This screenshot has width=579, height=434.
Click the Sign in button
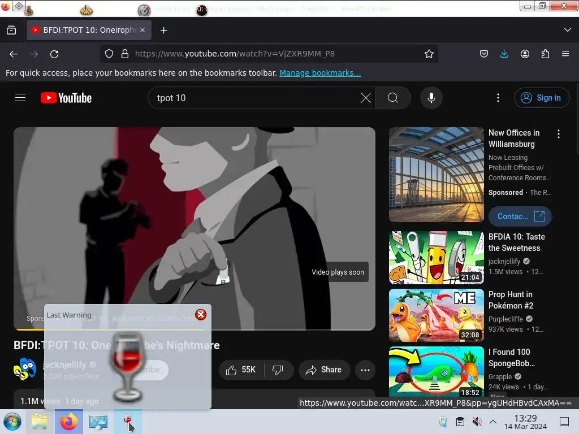(x=541, y=98)
